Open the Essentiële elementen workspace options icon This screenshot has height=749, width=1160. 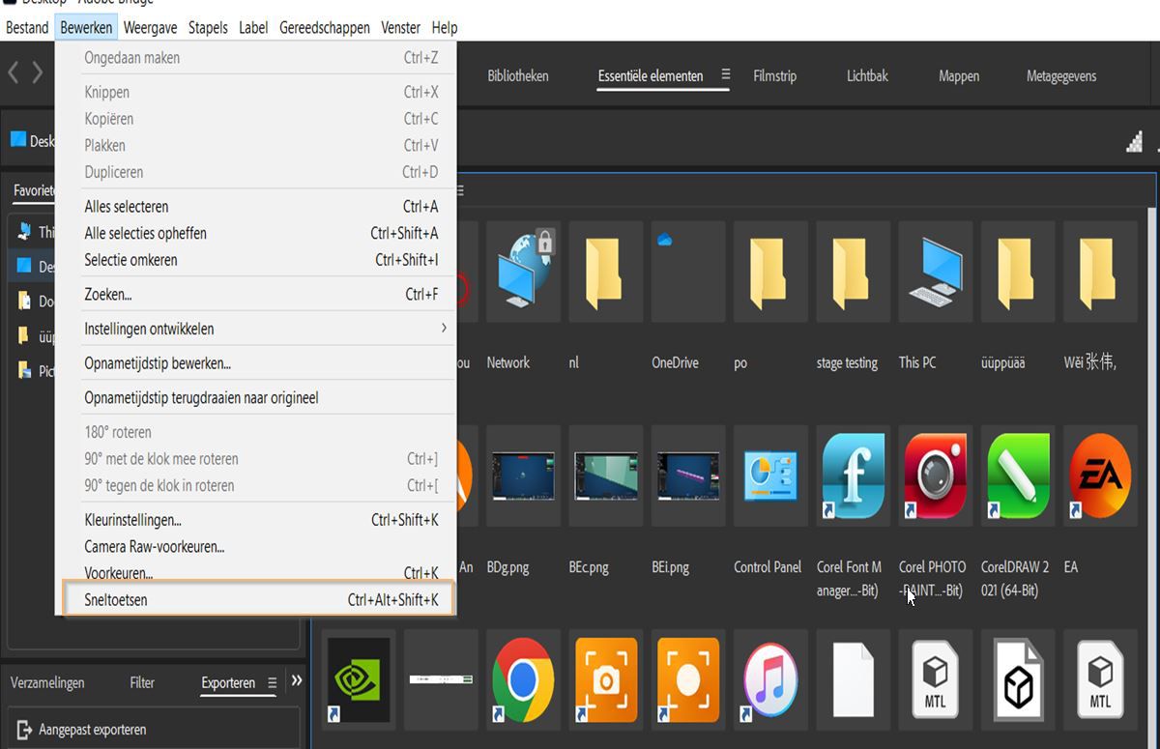click(726, 74)
